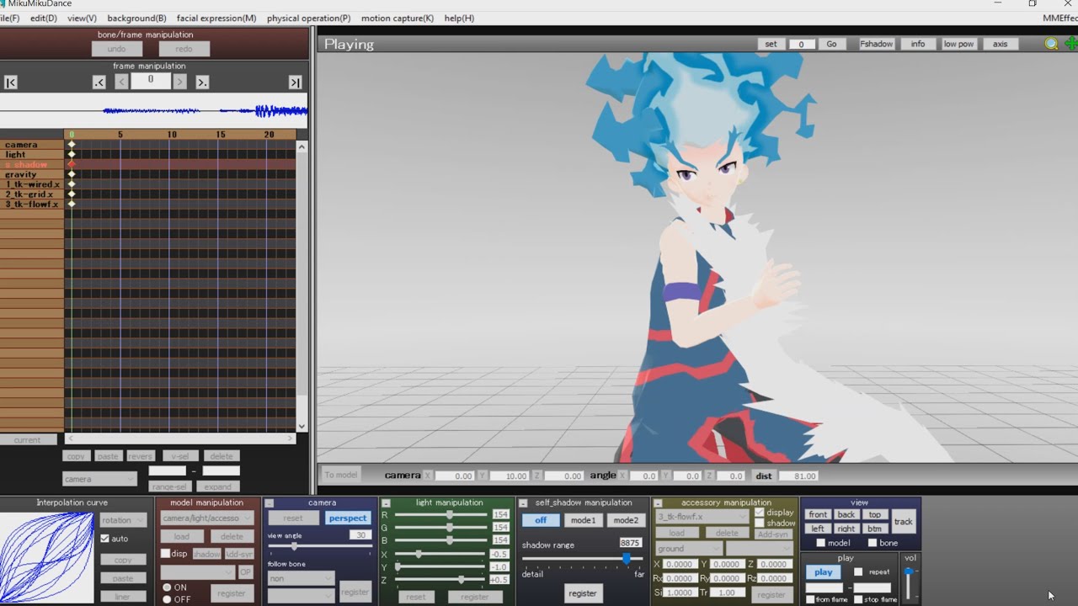The image size is (1078, 606).
Task: Open the 3_tk-flowf.x accessory dropdown
Action: point(702,517)
